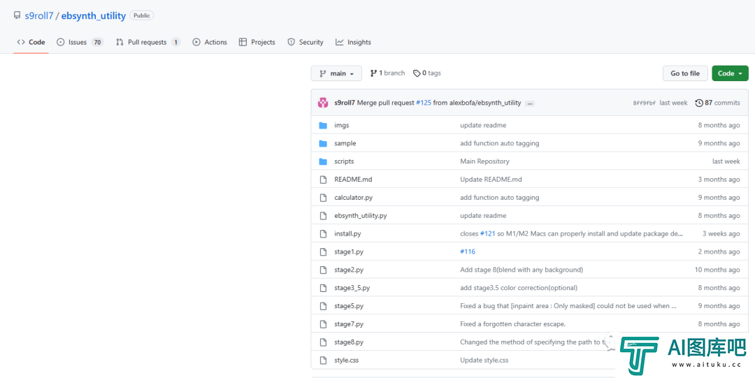755x378 pixels.
Task: Open stage8.py file
Action: point(349,342)
